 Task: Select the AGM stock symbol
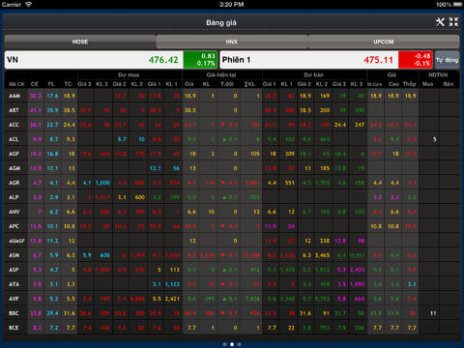14,168
